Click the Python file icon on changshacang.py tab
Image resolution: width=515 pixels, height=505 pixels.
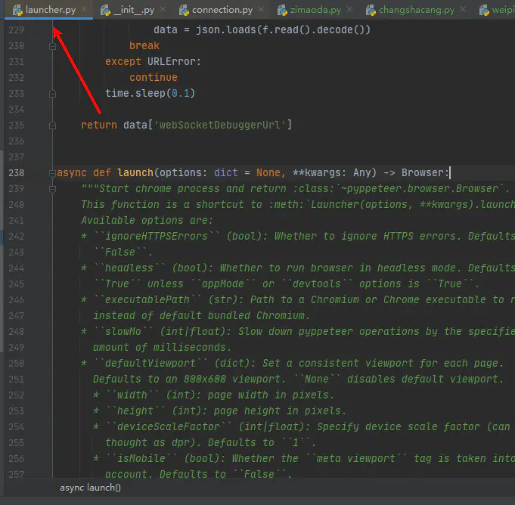(x=371, y=11)
